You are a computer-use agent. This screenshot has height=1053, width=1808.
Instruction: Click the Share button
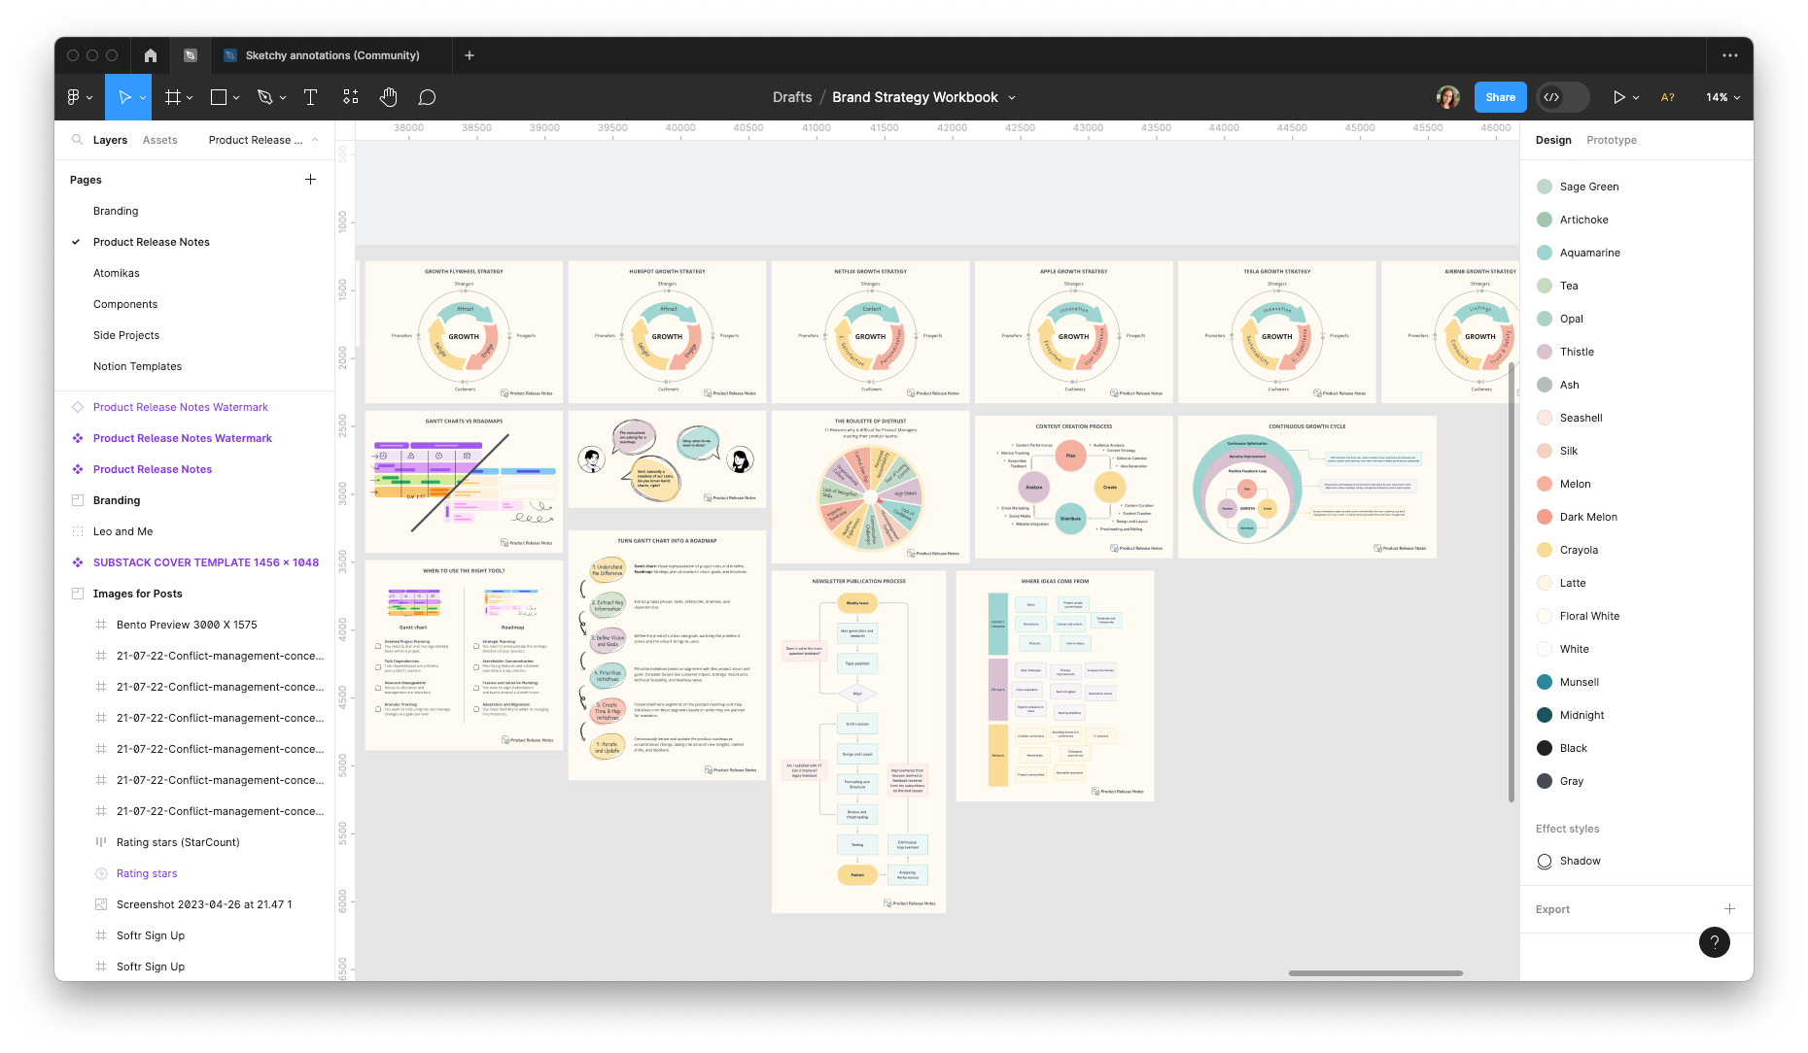point(1500,97)
